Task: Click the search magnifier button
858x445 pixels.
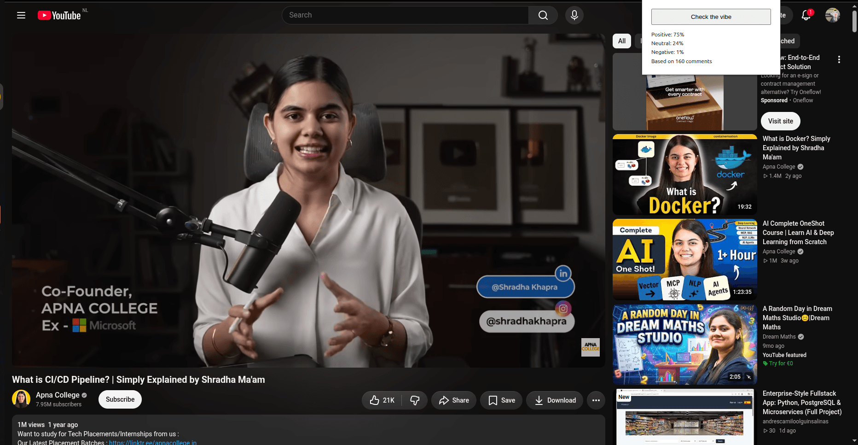Action: pyautogui.click(x=543, y=15)
